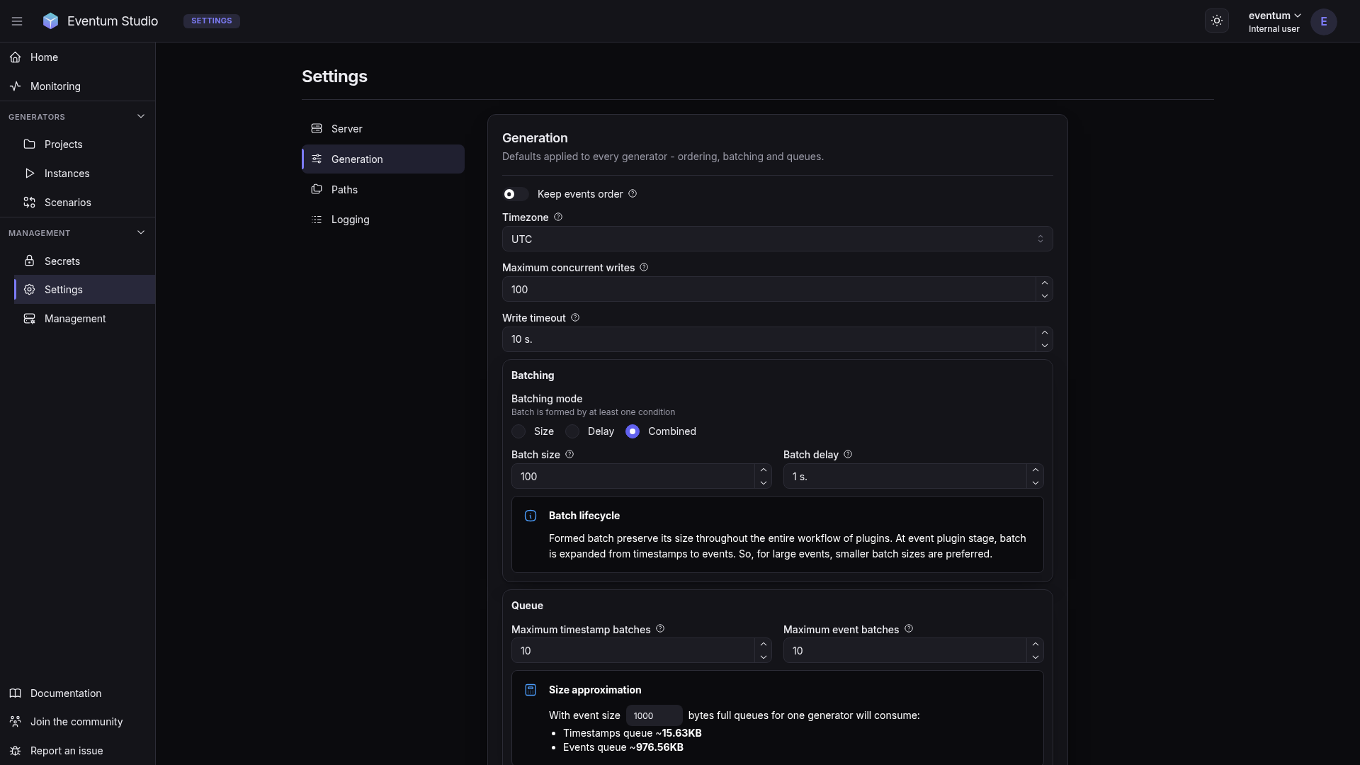Go to Home page
Image resolution: width=1360 pixels, height=765 pixels.
77,57
